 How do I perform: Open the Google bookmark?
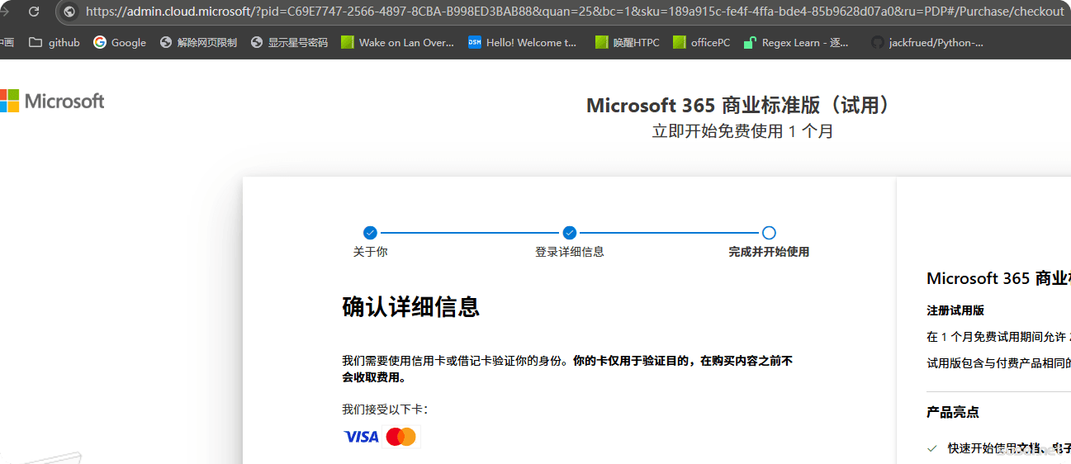click(x=120, y=42)
